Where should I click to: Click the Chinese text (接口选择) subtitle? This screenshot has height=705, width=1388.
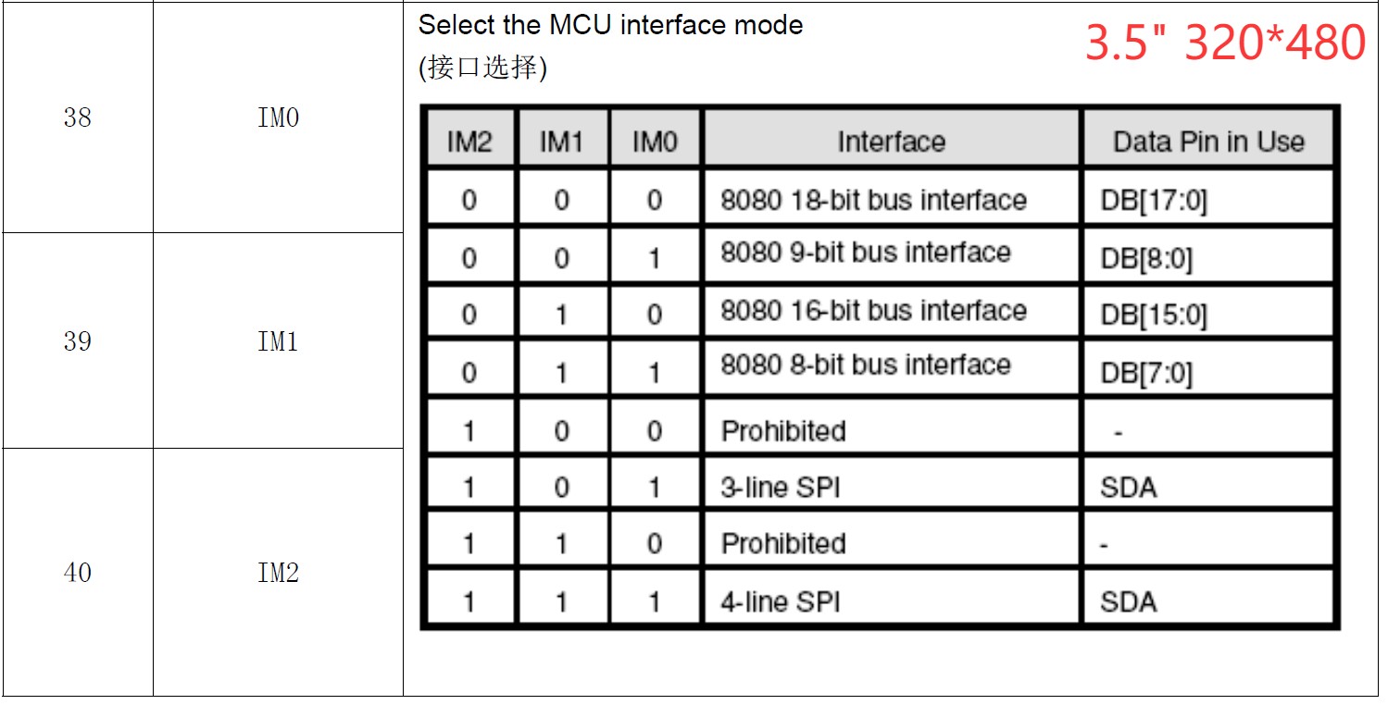[x=482, y=68]
